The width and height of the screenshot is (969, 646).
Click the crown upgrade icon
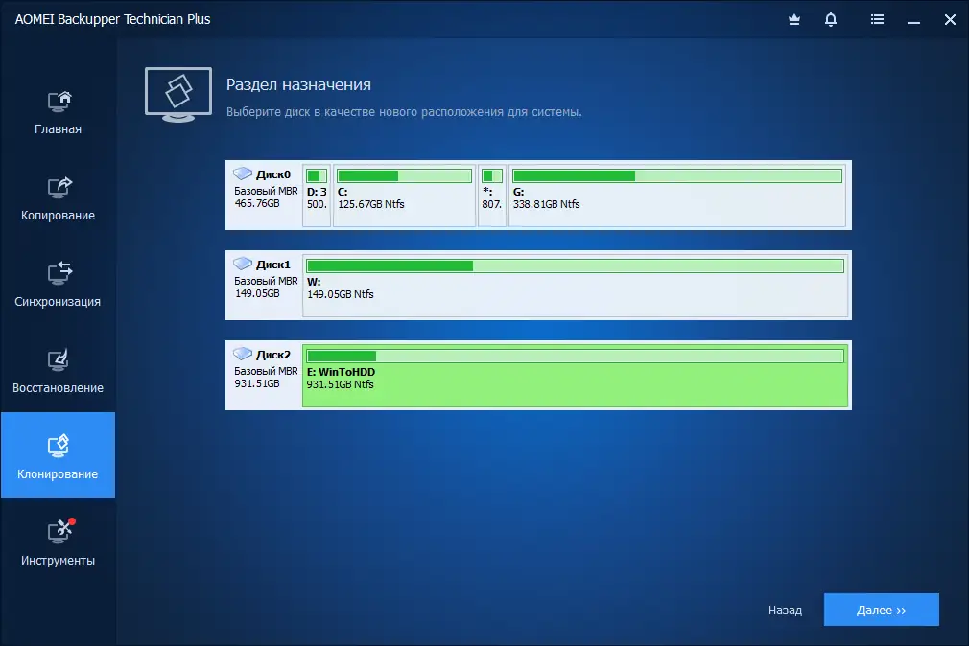[794, 20]
